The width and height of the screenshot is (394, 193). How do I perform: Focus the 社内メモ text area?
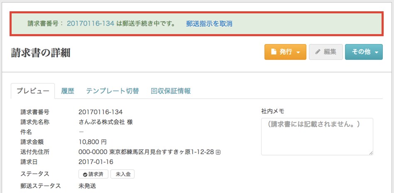(x=317, y=137)
